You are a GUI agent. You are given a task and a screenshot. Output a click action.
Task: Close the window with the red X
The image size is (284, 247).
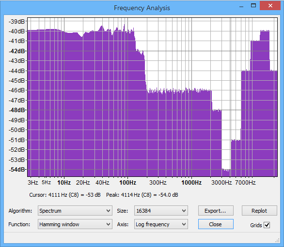click(x=270, y=6)
